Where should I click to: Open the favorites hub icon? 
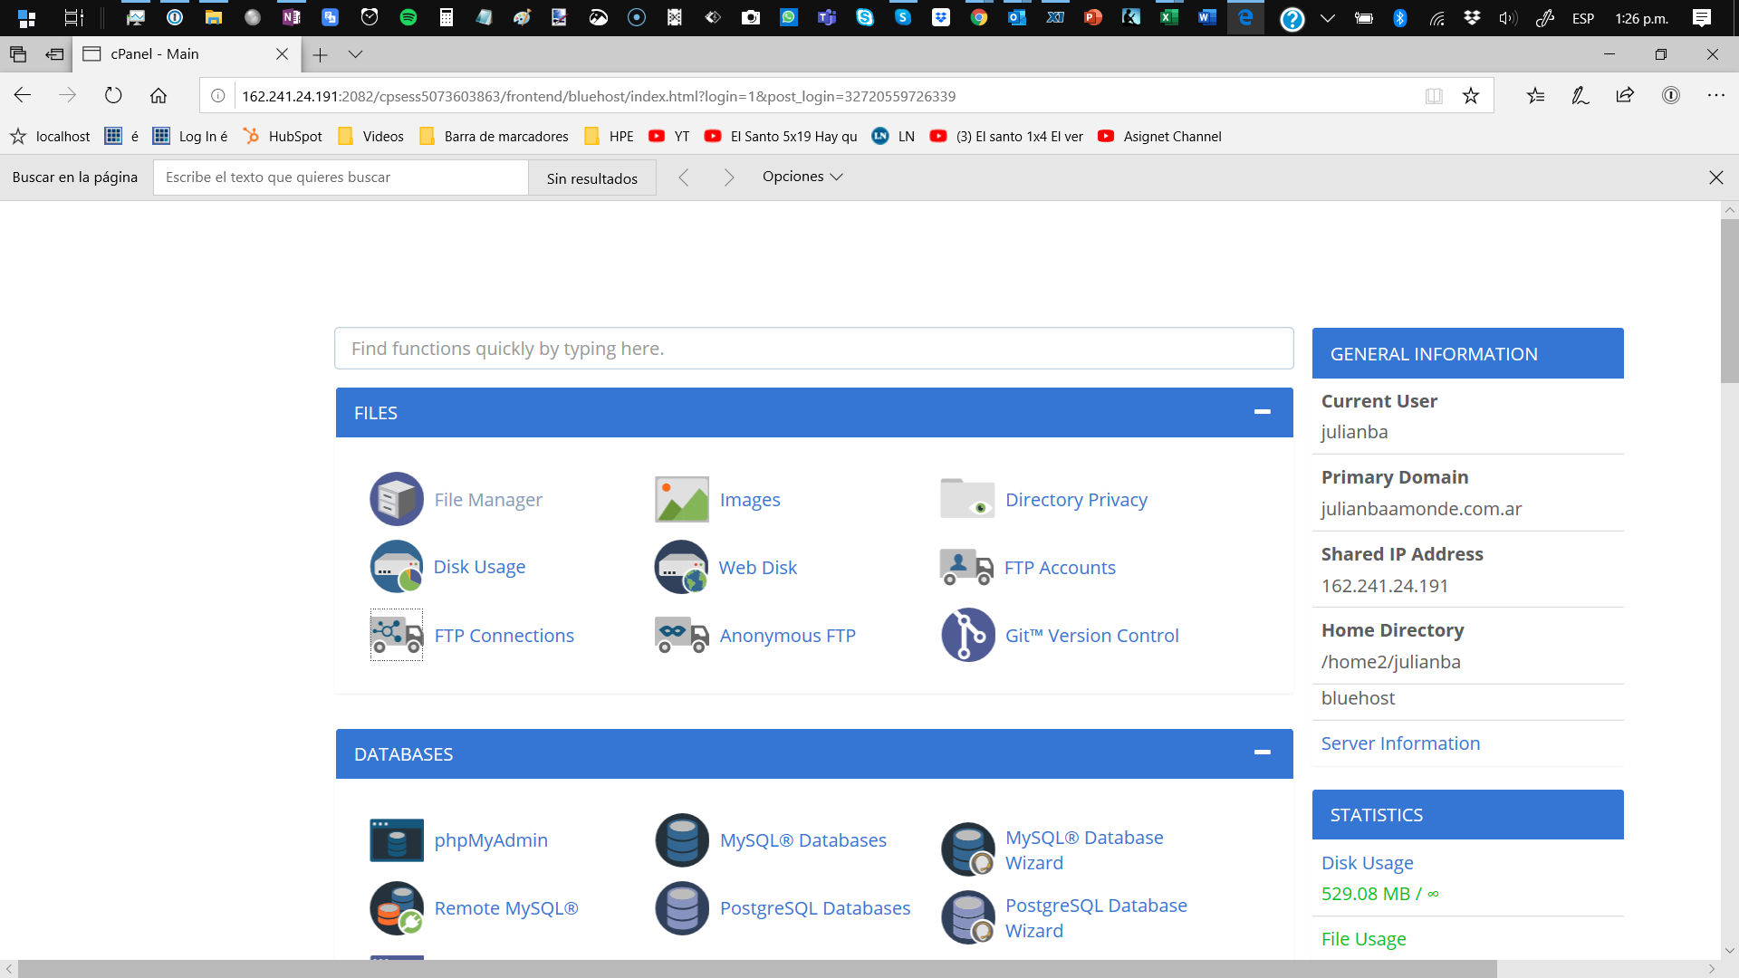click(x=1535, y=95)
